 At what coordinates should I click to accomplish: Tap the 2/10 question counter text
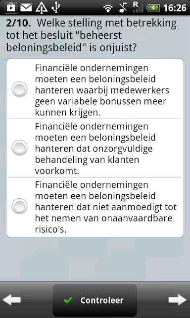(18, 23)
